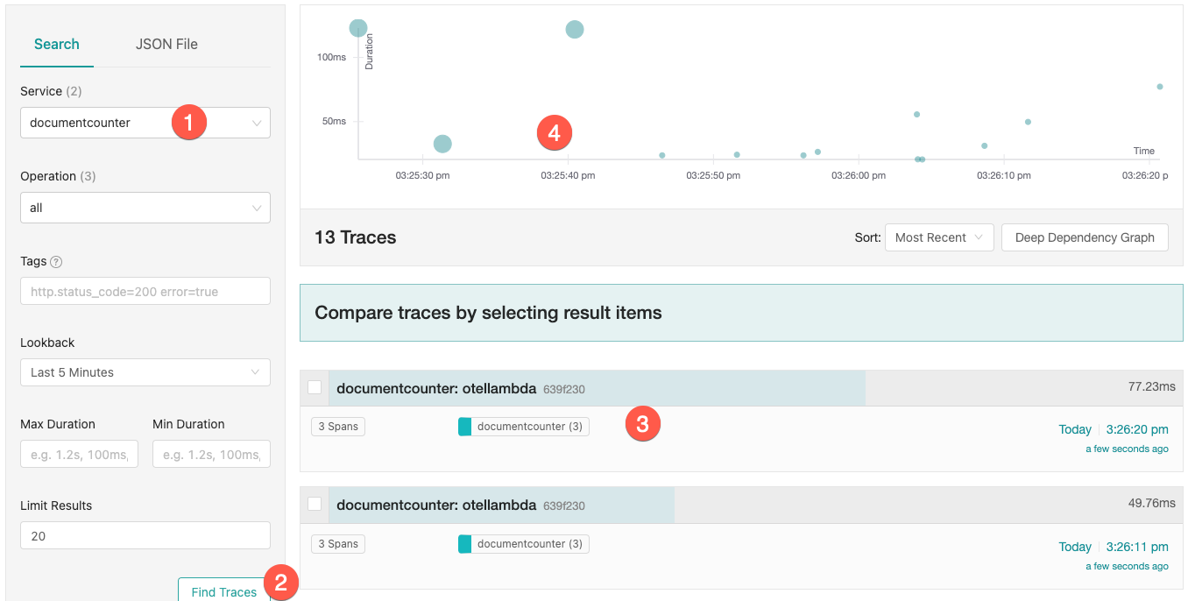Open the Service dropdown showing documentcounter

click(145, 123)
